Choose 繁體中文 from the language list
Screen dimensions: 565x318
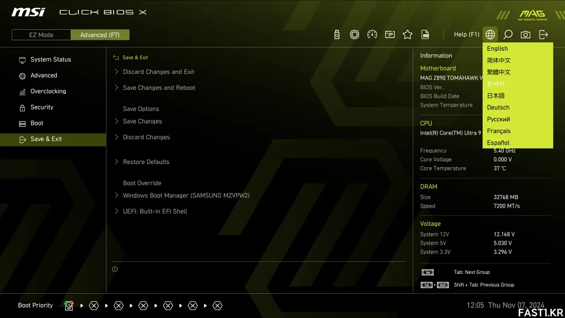[518, 72]
